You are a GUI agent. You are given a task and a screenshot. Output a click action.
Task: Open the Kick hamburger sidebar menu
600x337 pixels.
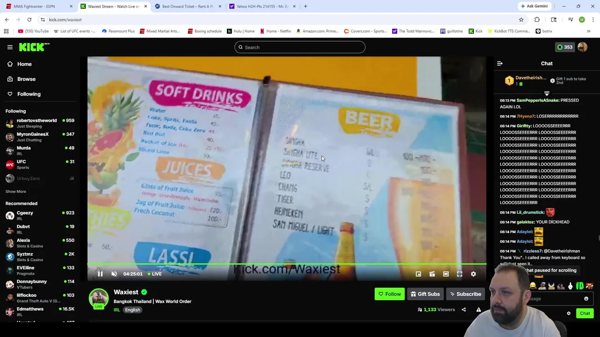point(10,47)
